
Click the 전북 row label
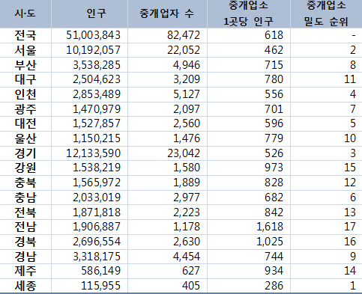click(x=25, y=212)
